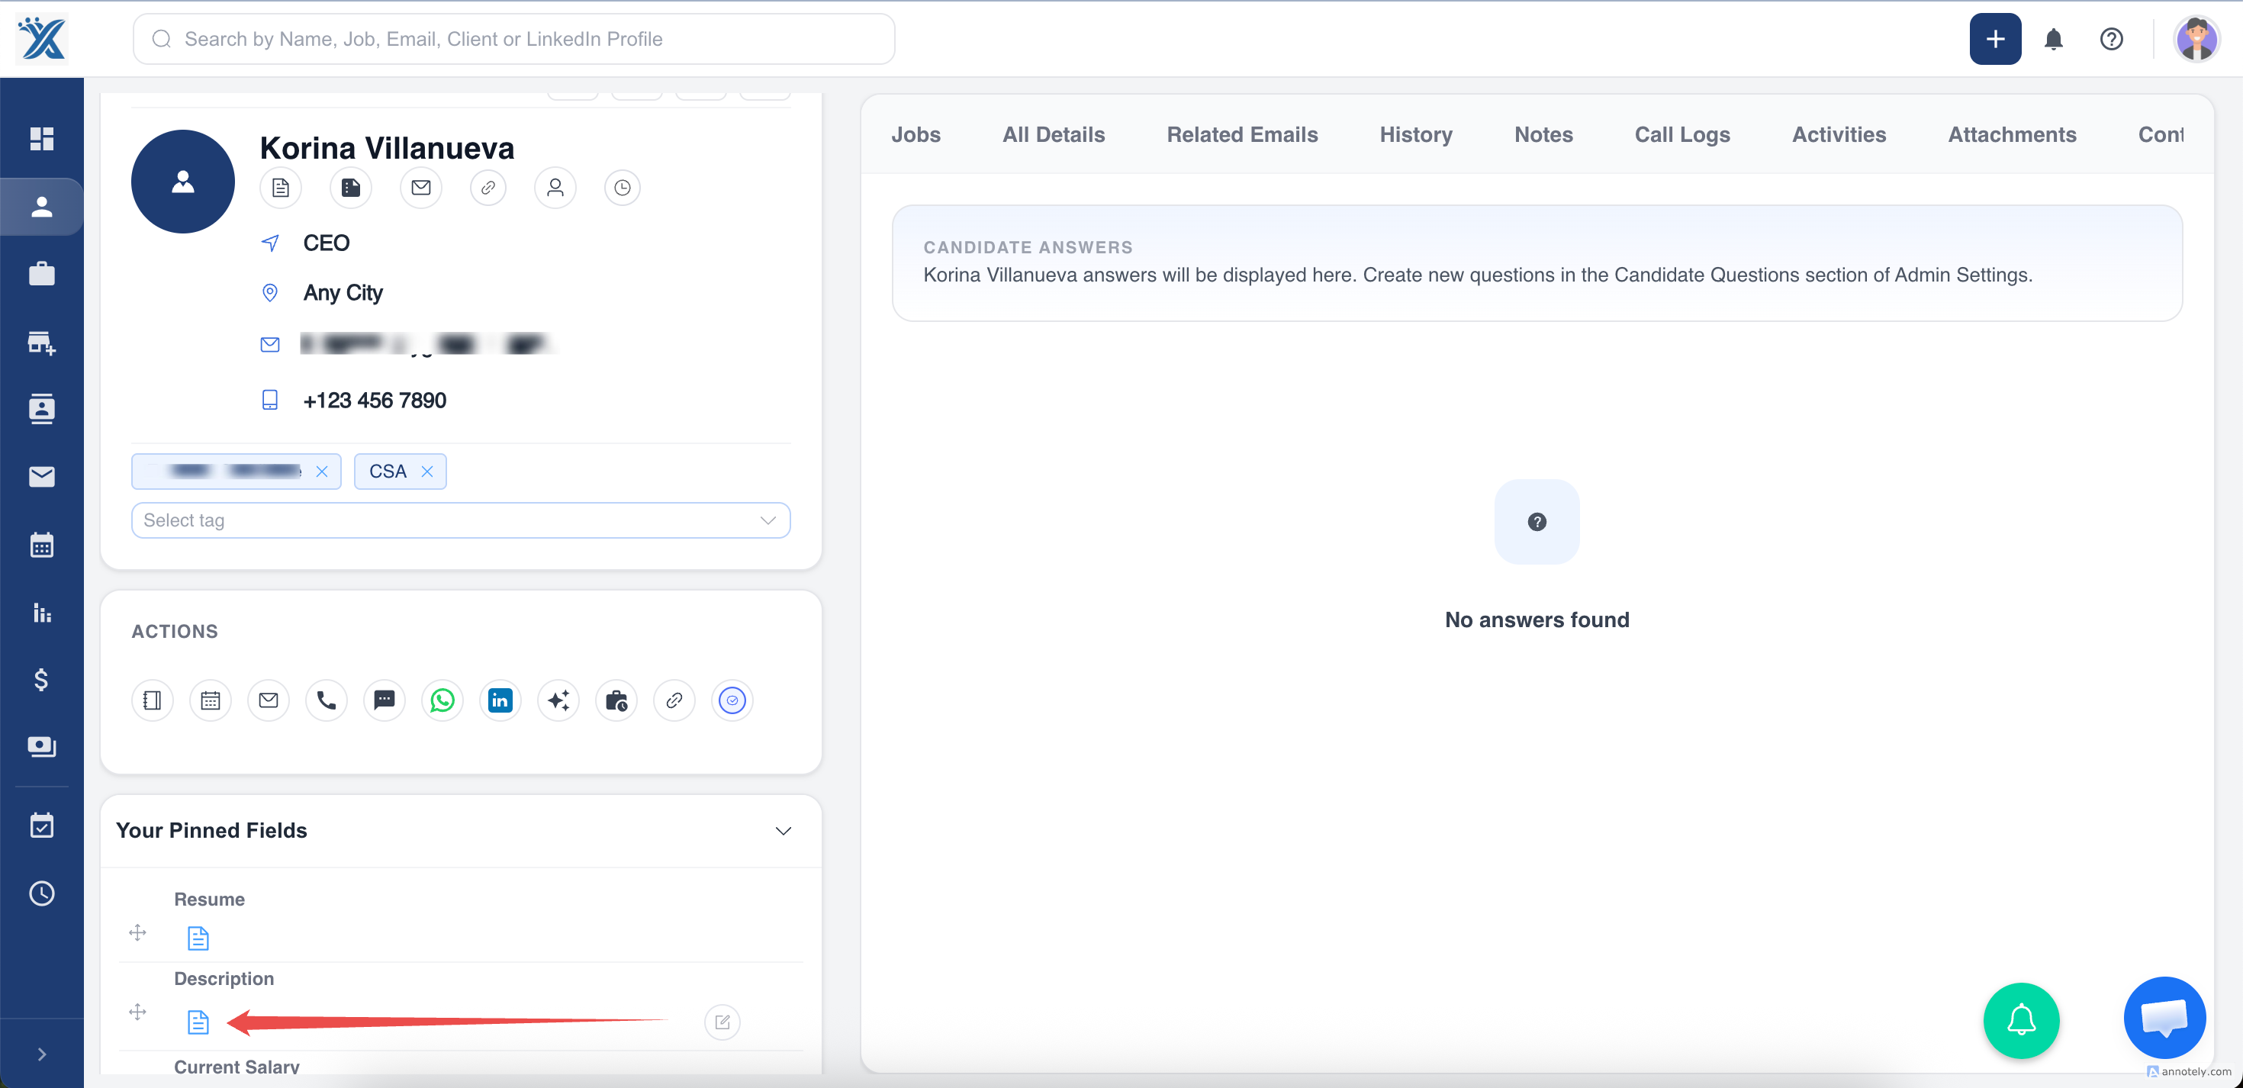Grab the Resume field reorder handle

click(x=137, y=933)
